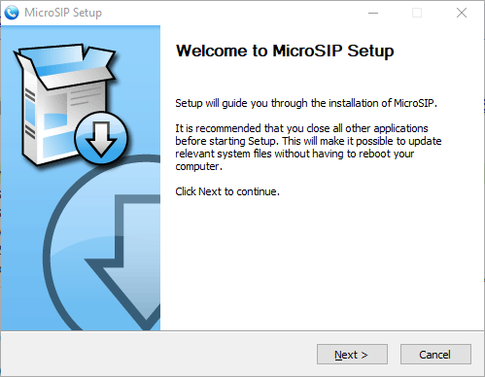Click the greyed-out maximize button
This screenshot has height=377, width=485.
[417, 13]
